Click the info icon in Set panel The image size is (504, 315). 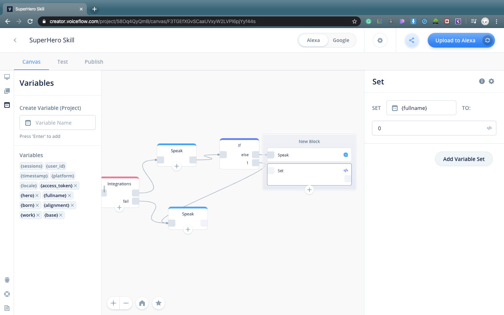point(482,81)
